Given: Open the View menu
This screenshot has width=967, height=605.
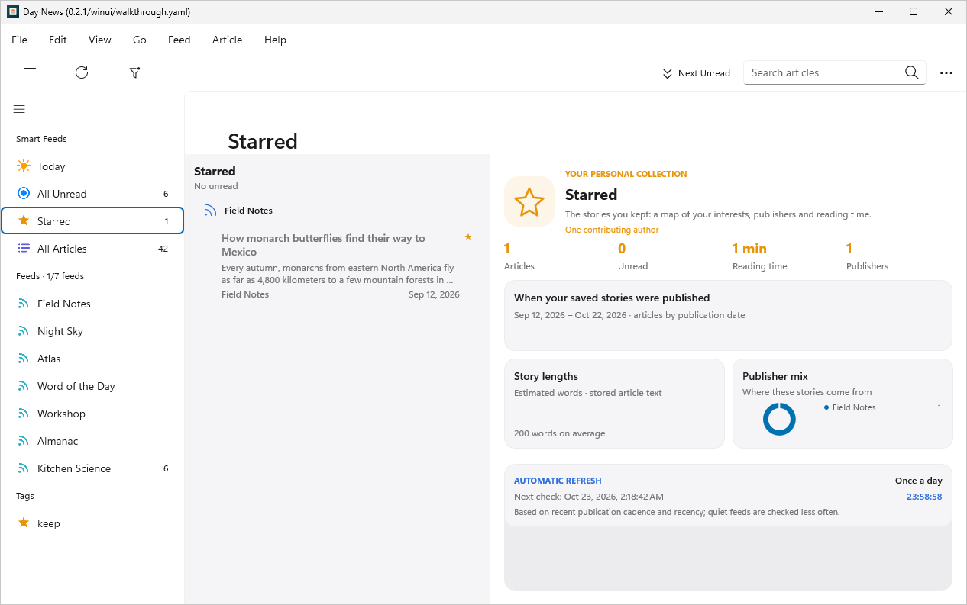Looking at the screenshot, I should 99,40.
